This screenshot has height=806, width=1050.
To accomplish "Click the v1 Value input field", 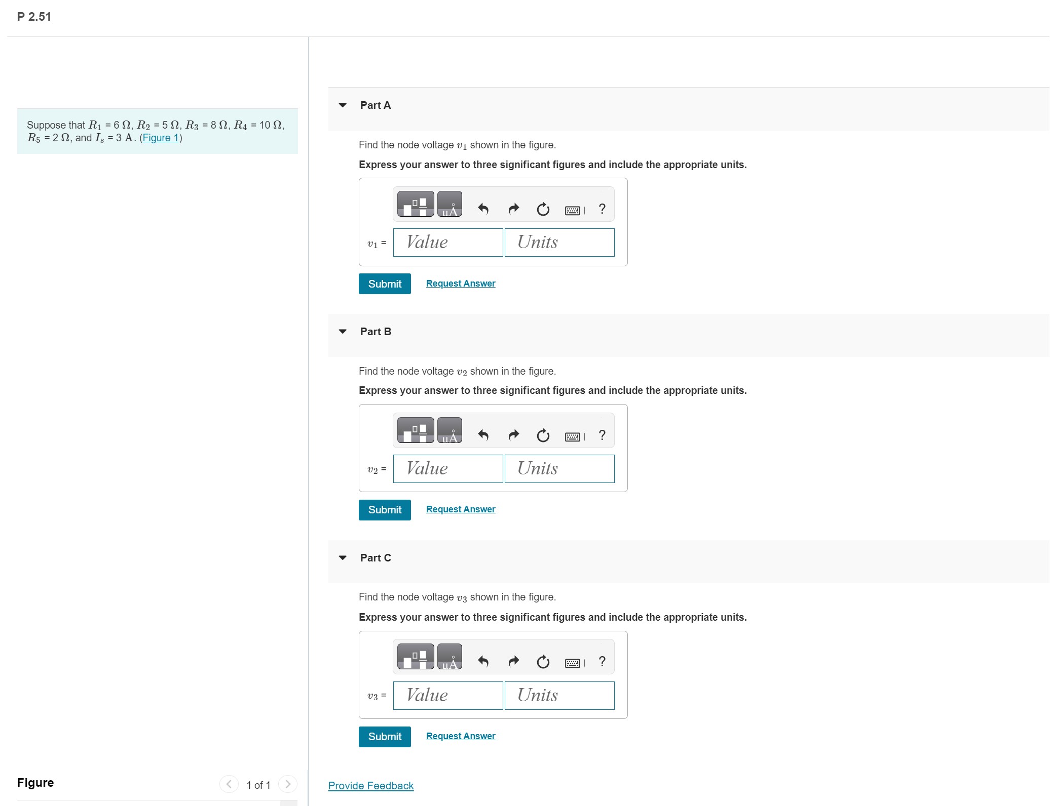I will point(448,243).
